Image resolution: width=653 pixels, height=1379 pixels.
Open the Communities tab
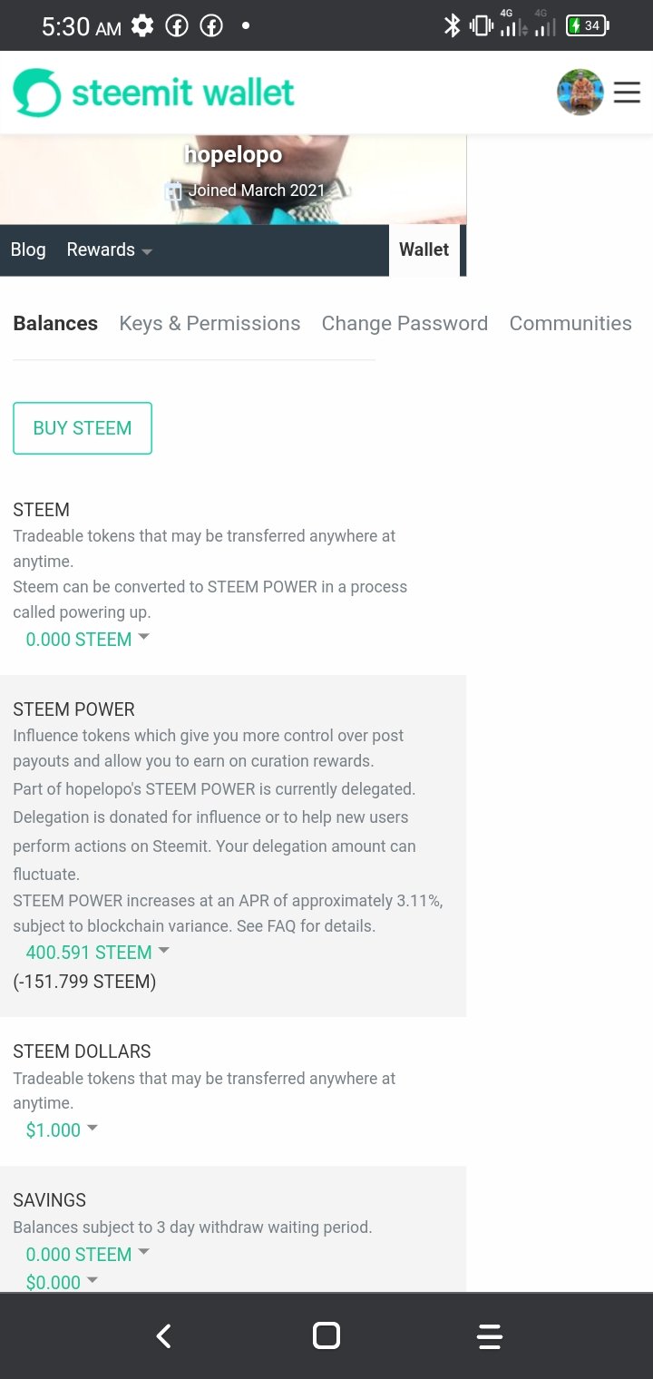[570, 323]
